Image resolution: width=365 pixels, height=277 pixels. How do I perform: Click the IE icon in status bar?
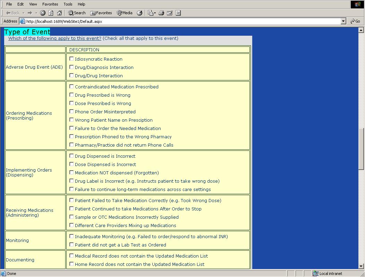[x=3, y=274]
